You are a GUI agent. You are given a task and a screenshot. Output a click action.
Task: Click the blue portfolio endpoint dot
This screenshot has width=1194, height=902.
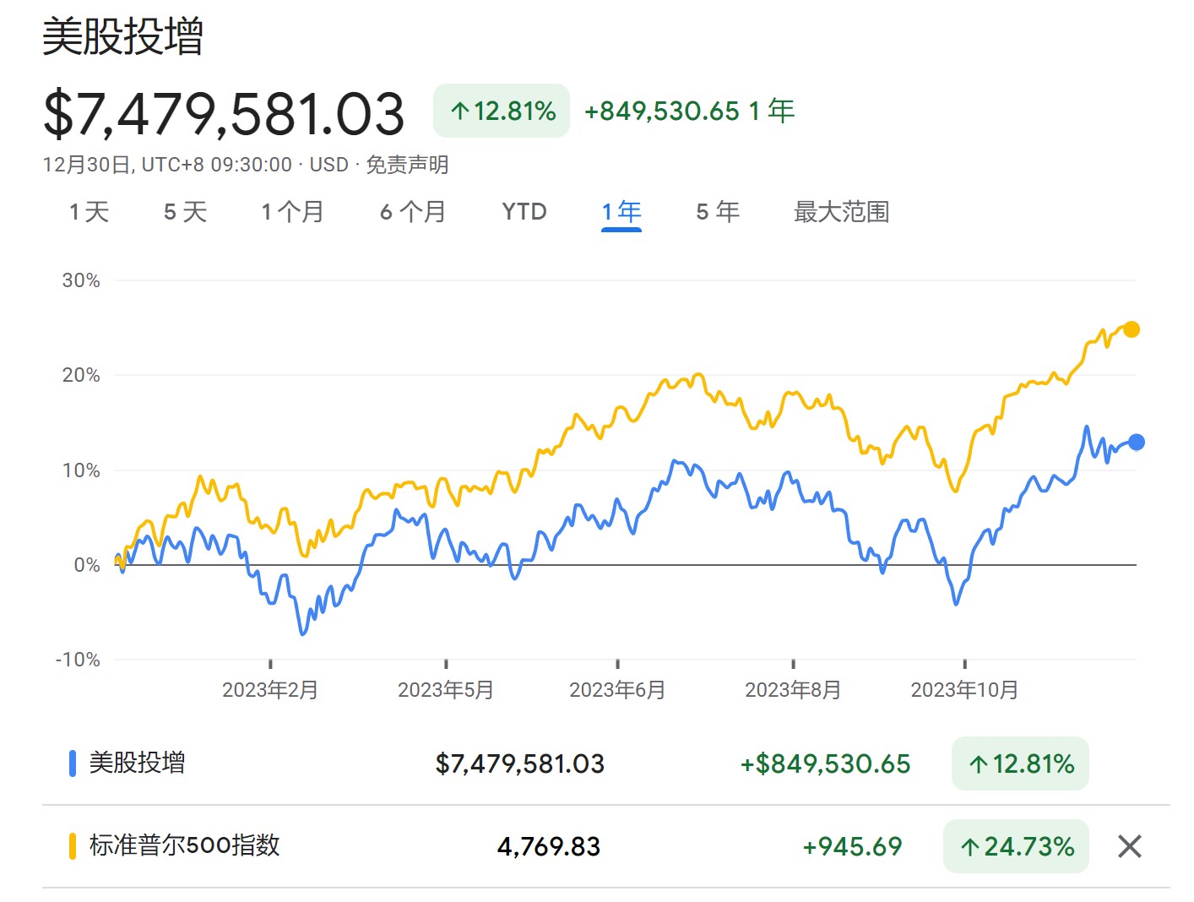pyautogui.click(x=1137, y=442)
